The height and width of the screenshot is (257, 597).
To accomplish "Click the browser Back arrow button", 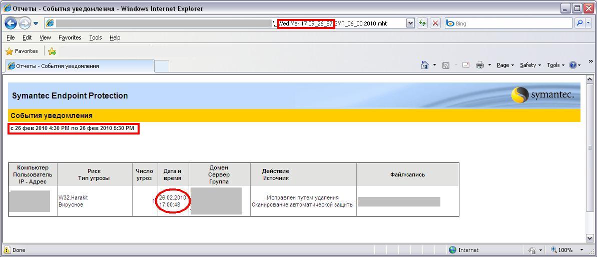I will pos(11,23).
